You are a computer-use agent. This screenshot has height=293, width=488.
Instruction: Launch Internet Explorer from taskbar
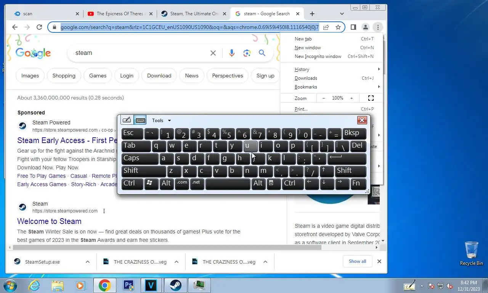(x=34, y=285)
